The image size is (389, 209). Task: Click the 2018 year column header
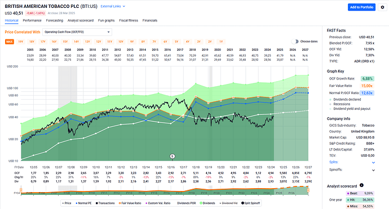[x=192, y=50]
